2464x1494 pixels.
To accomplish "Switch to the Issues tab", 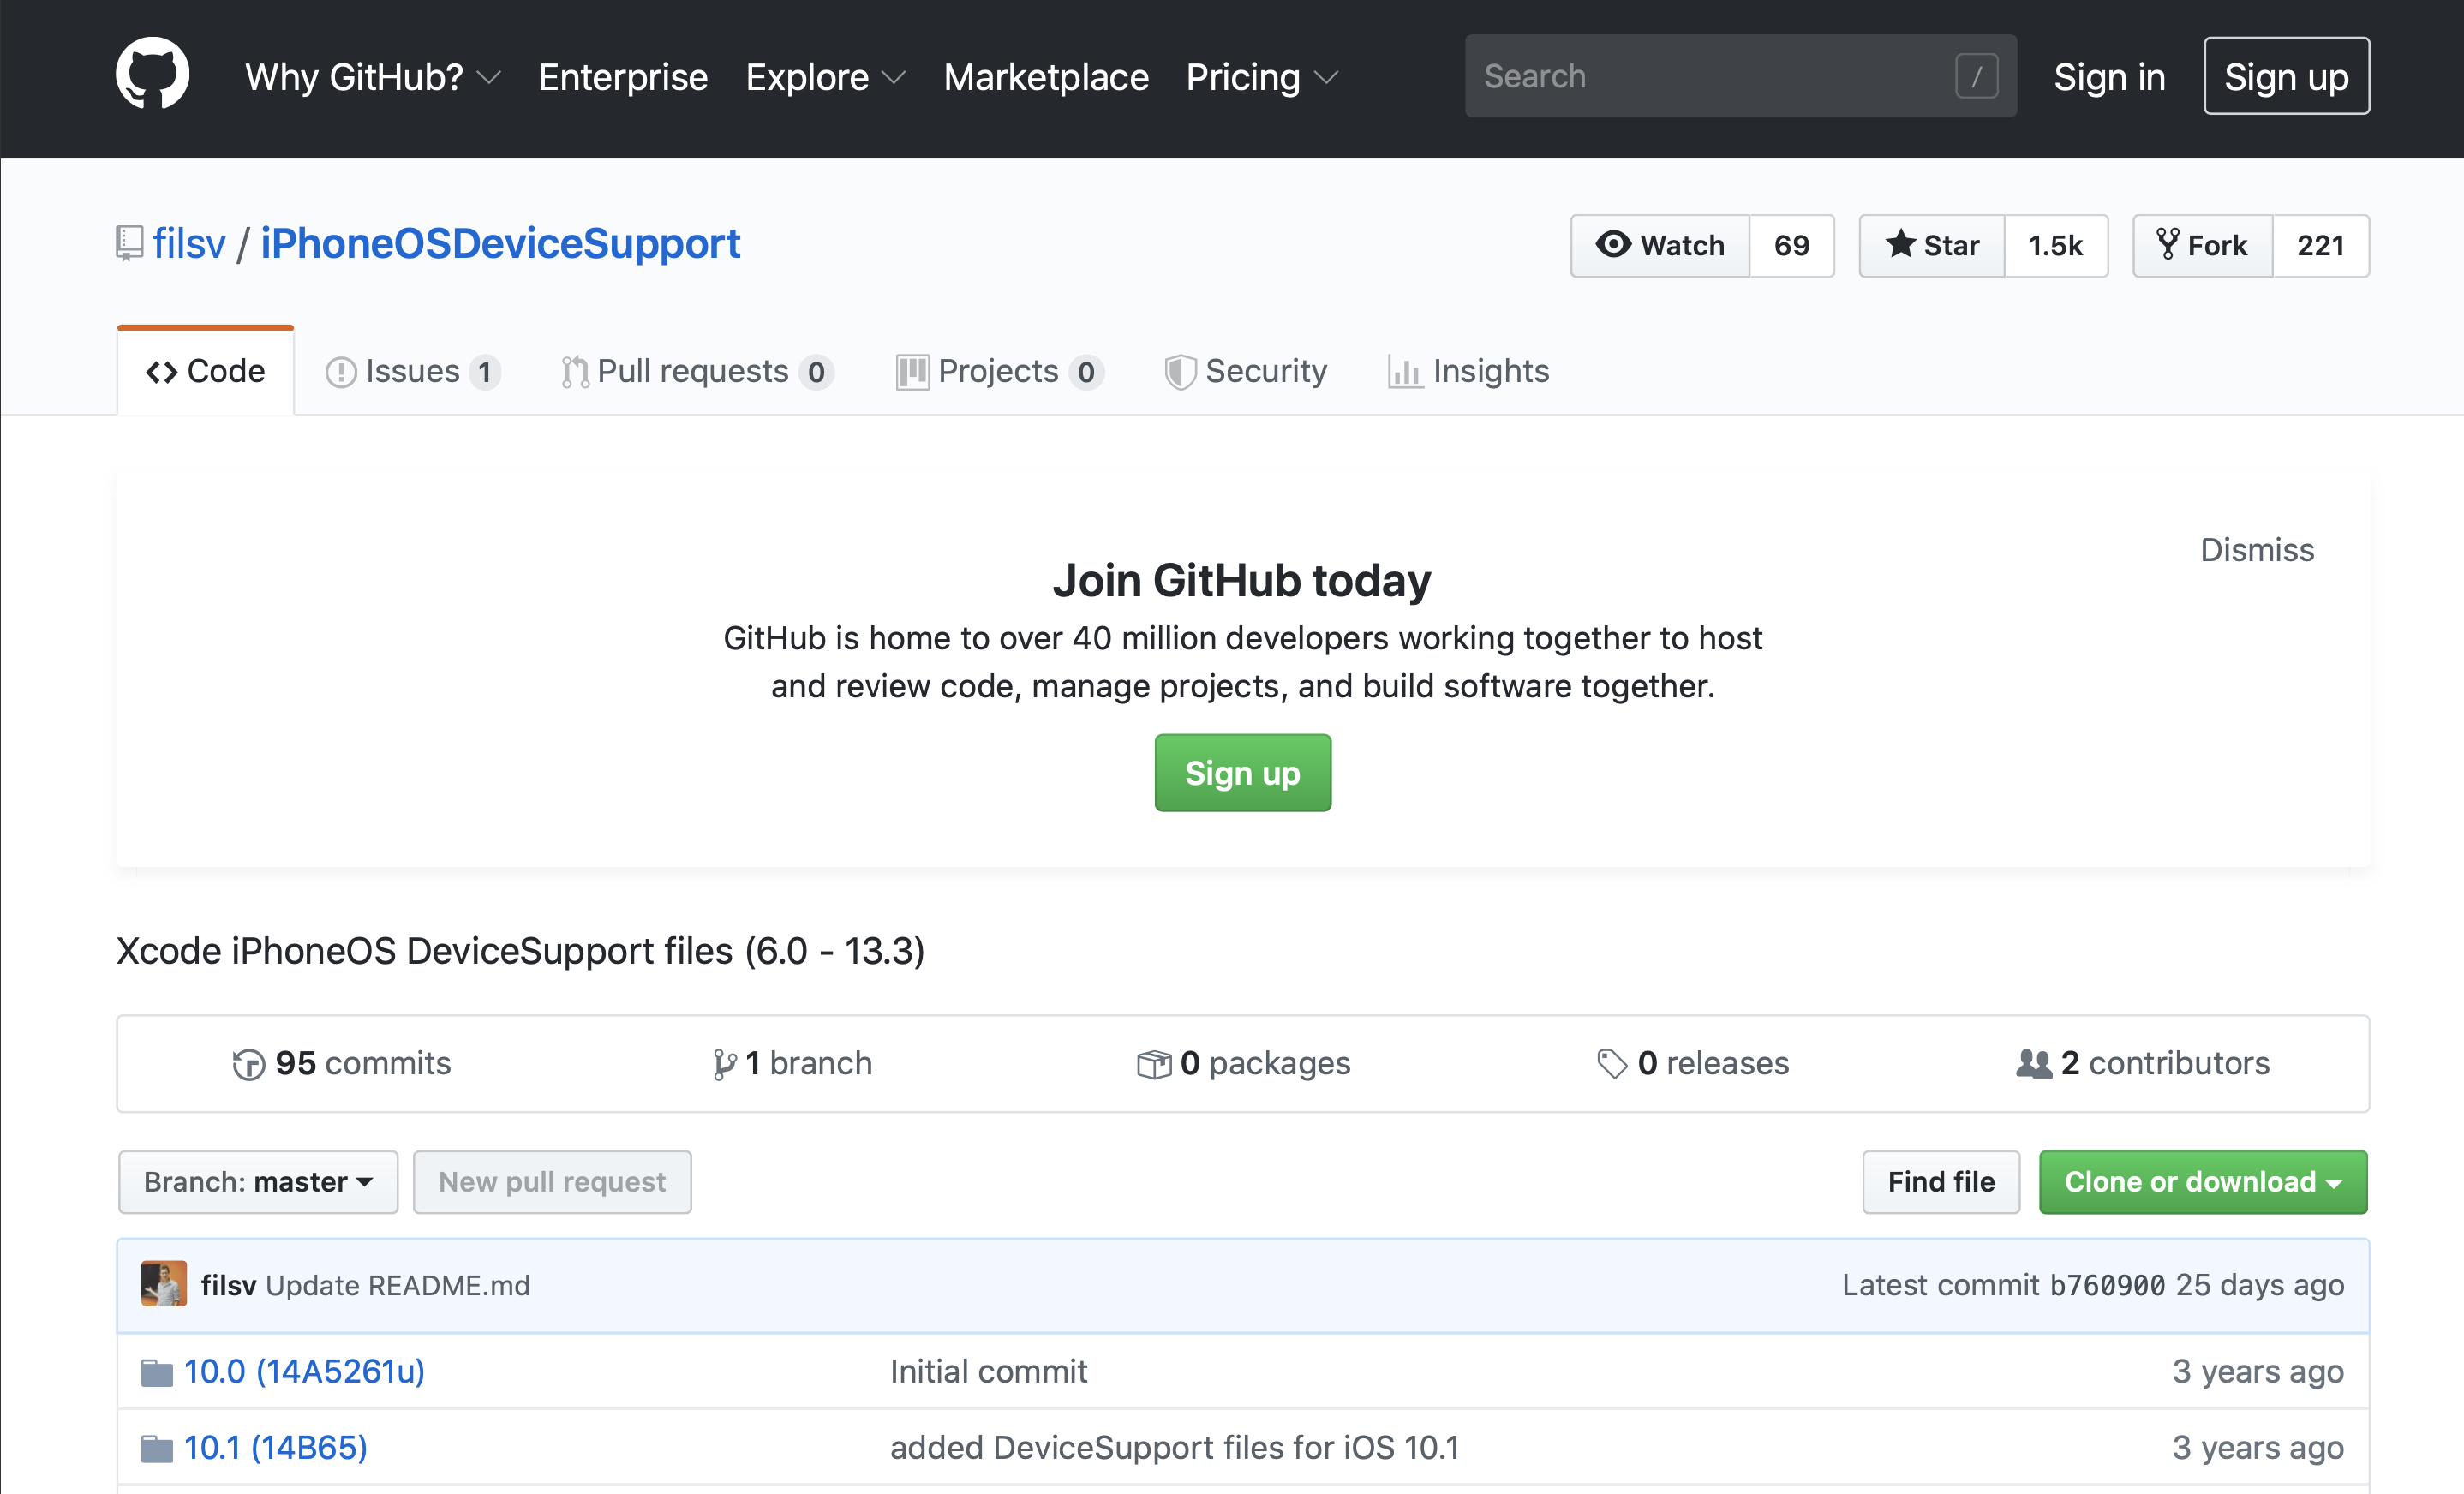I will coord(412,371).
